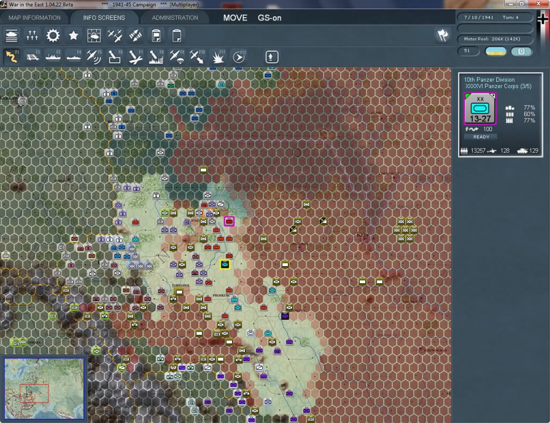550x423 pixels.
Task: Open the order of battle tank list icon
Action: coord(12,35)
